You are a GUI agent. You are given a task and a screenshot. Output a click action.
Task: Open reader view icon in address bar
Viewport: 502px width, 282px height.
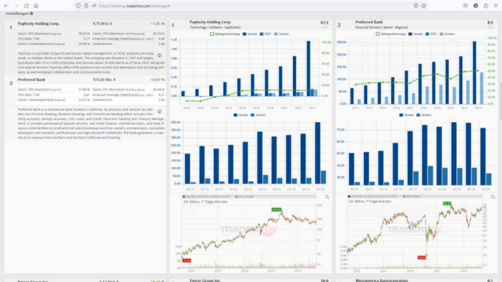click(x=416, y=5)
